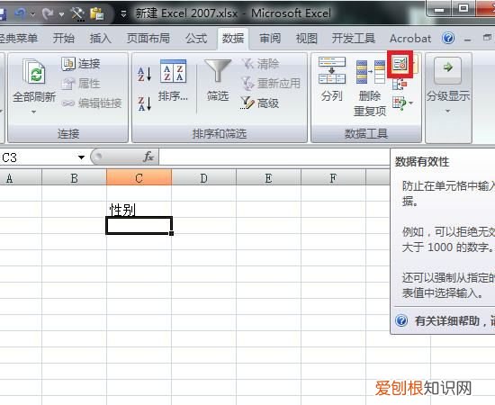
Task: Restore the workbook window in ribbon corner
Action: tap(488, 38)
